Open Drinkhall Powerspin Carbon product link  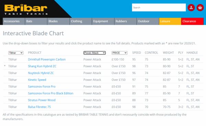click(47, 59)
